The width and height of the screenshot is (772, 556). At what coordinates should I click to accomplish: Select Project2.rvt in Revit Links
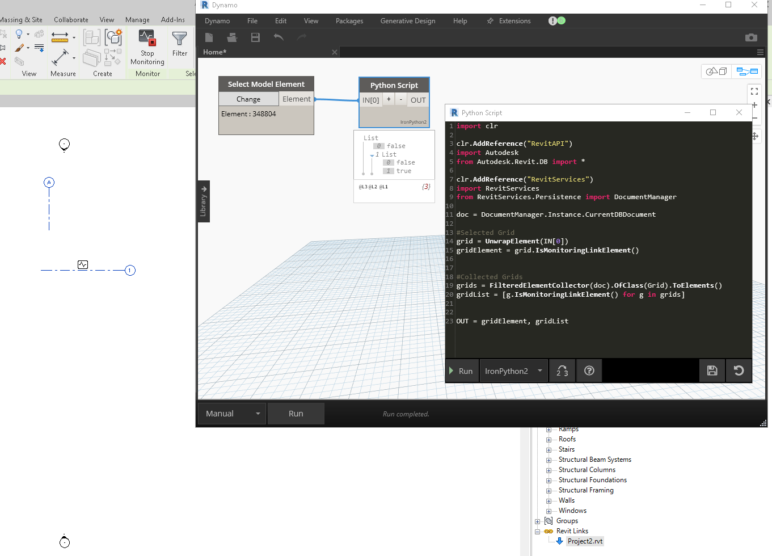585,541
